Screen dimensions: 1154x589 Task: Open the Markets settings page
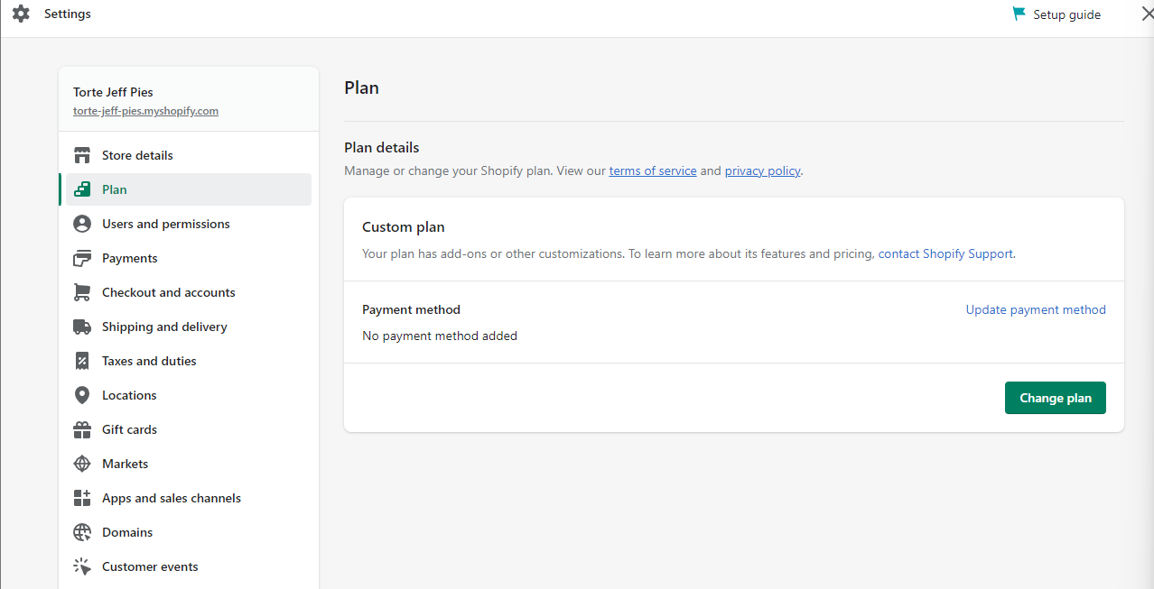(x=189, y=464)
